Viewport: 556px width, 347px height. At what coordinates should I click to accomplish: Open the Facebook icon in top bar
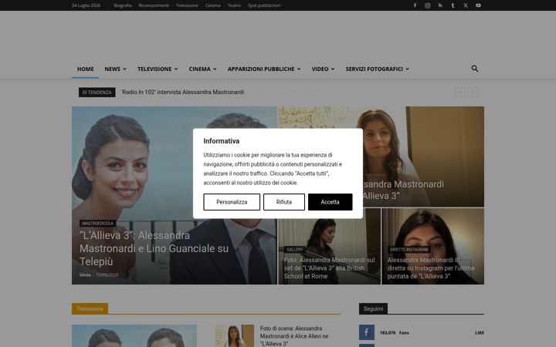(415, 5)
